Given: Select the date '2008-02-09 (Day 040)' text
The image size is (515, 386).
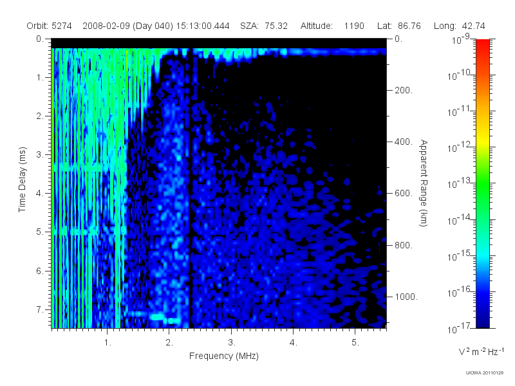Looking at the screenshot, I should [127, 26].
